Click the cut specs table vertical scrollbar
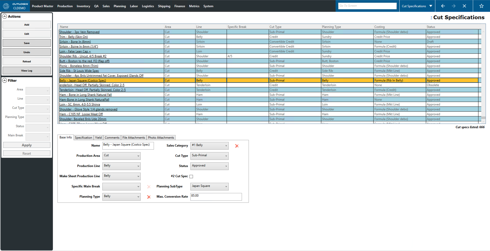 (x=483, y=77)
